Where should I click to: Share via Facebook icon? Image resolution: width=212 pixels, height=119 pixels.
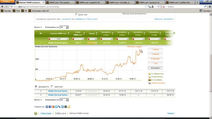click(50, 107)
